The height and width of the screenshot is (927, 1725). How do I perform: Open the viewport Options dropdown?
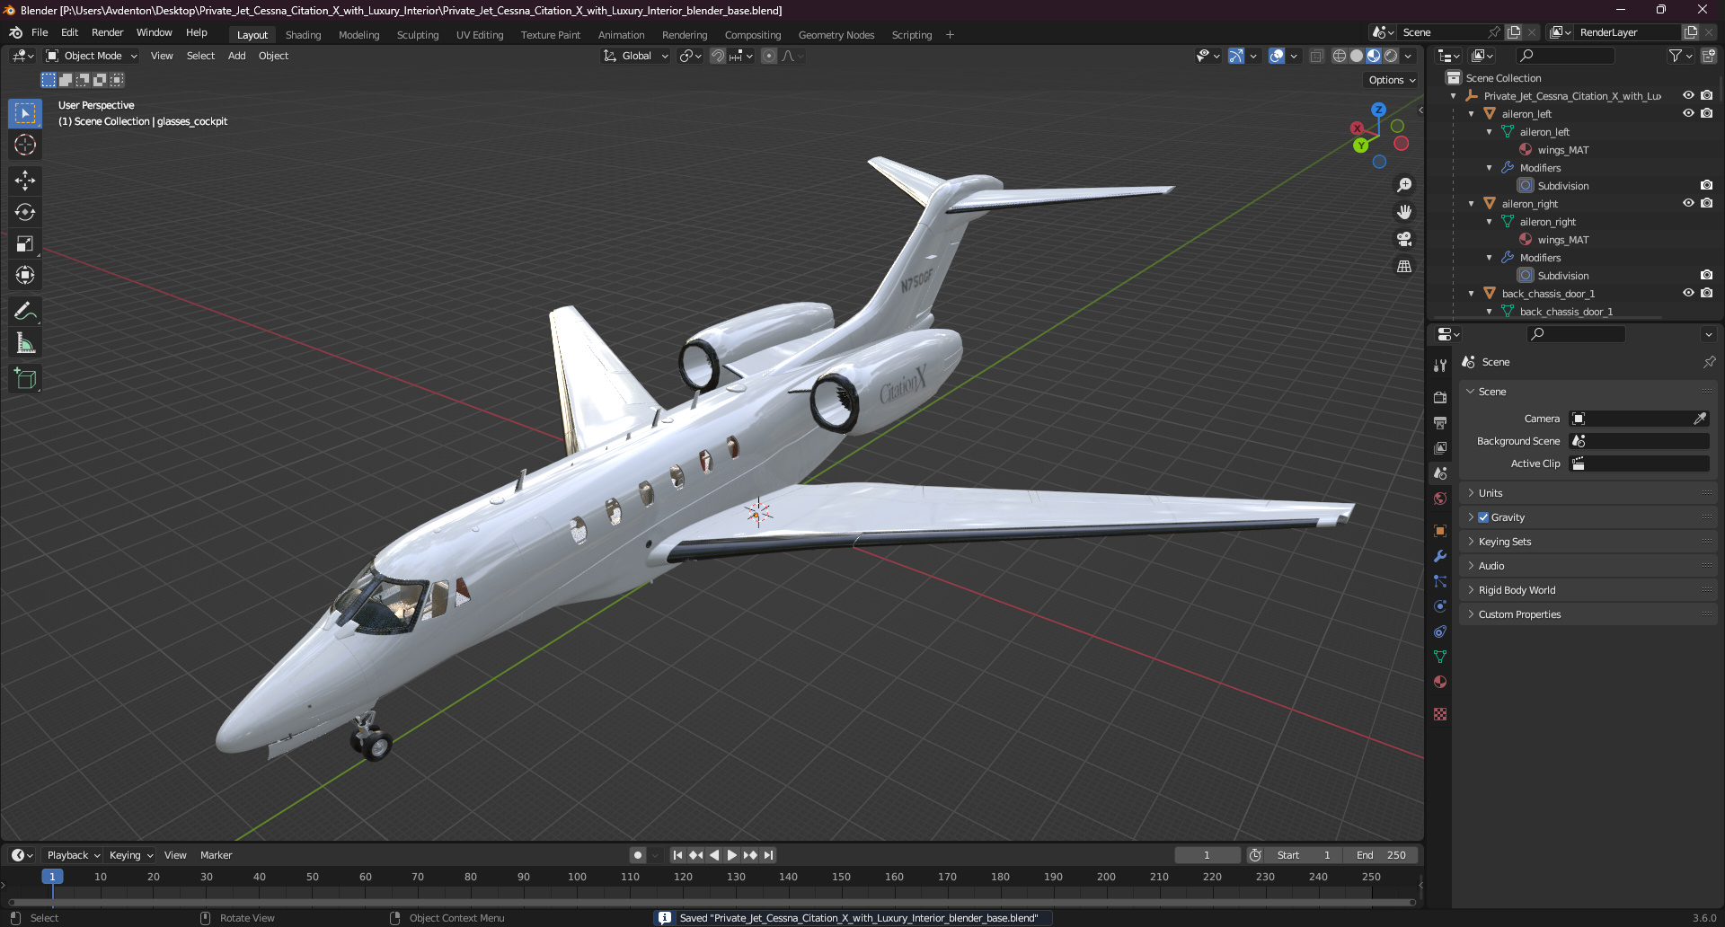1392,80
